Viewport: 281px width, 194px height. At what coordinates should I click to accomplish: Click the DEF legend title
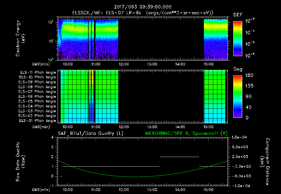tap(238, 15)
